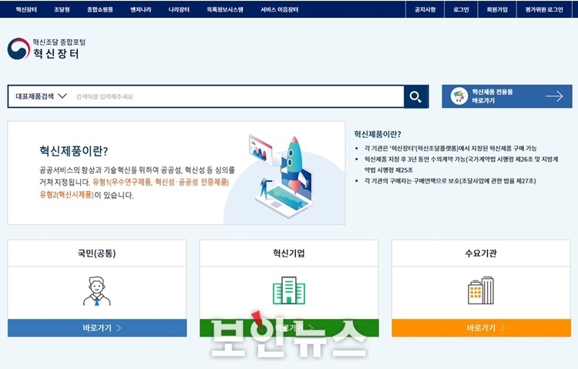
Task: Click the citizen person icon under 국민(공통)
Action: [96, 291]
